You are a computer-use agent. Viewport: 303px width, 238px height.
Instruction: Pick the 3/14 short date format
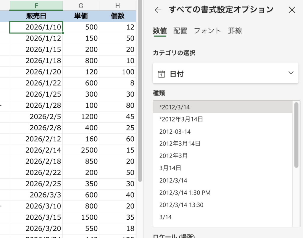(x=165, y=217)
